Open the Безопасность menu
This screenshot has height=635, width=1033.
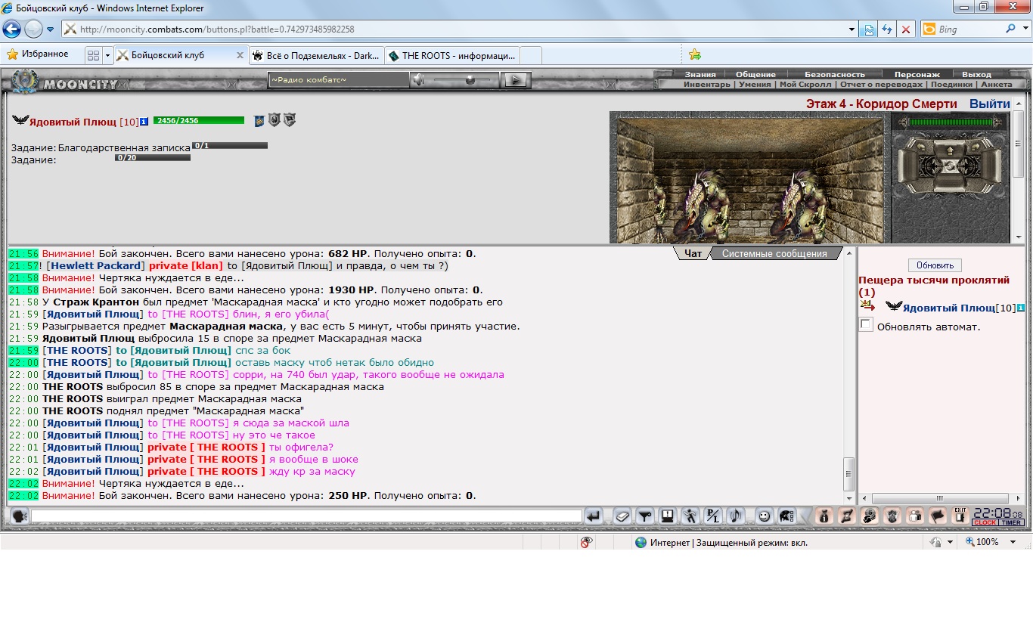(x=834, y=74)
